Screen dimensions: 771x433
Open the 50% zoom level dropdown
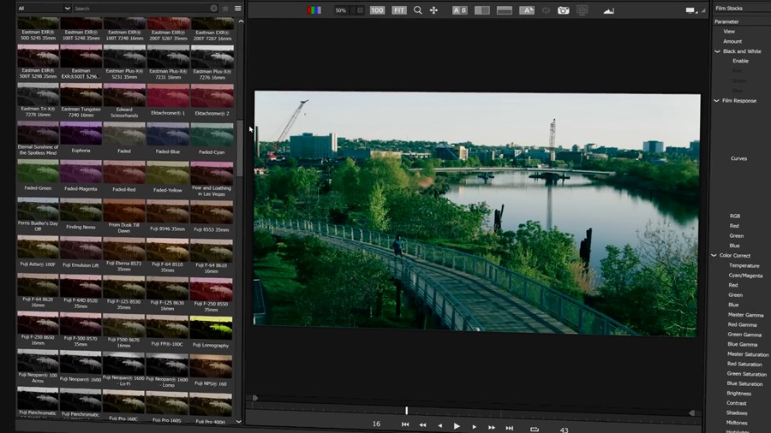pos(350,10)
